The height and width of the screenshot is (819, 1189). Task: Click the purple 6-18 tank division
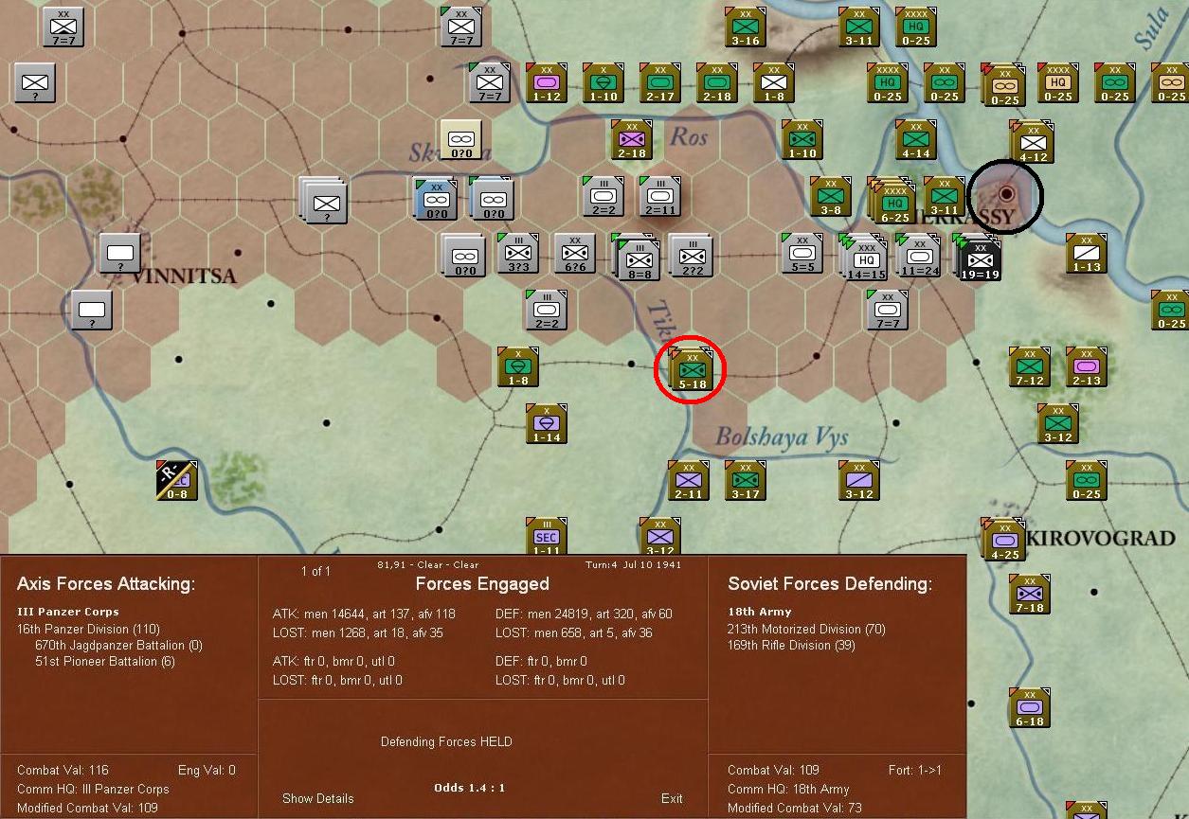pos(1030,707)
